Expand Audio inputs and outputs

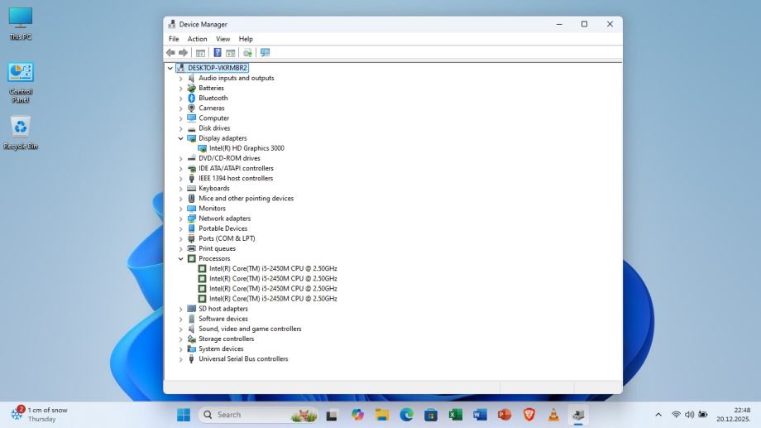click(x=180, y=78)
